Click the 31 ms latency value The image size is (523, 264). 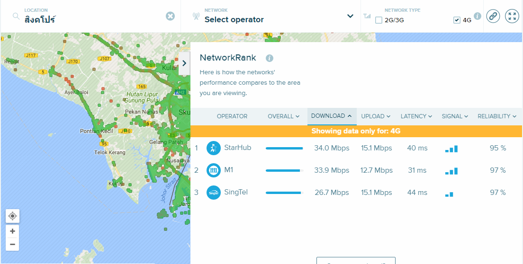pyautogui.click(x=417, y=170)
